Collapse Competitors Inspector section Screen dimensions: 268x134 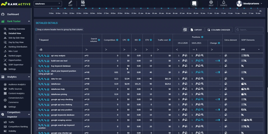pos(29,114)
